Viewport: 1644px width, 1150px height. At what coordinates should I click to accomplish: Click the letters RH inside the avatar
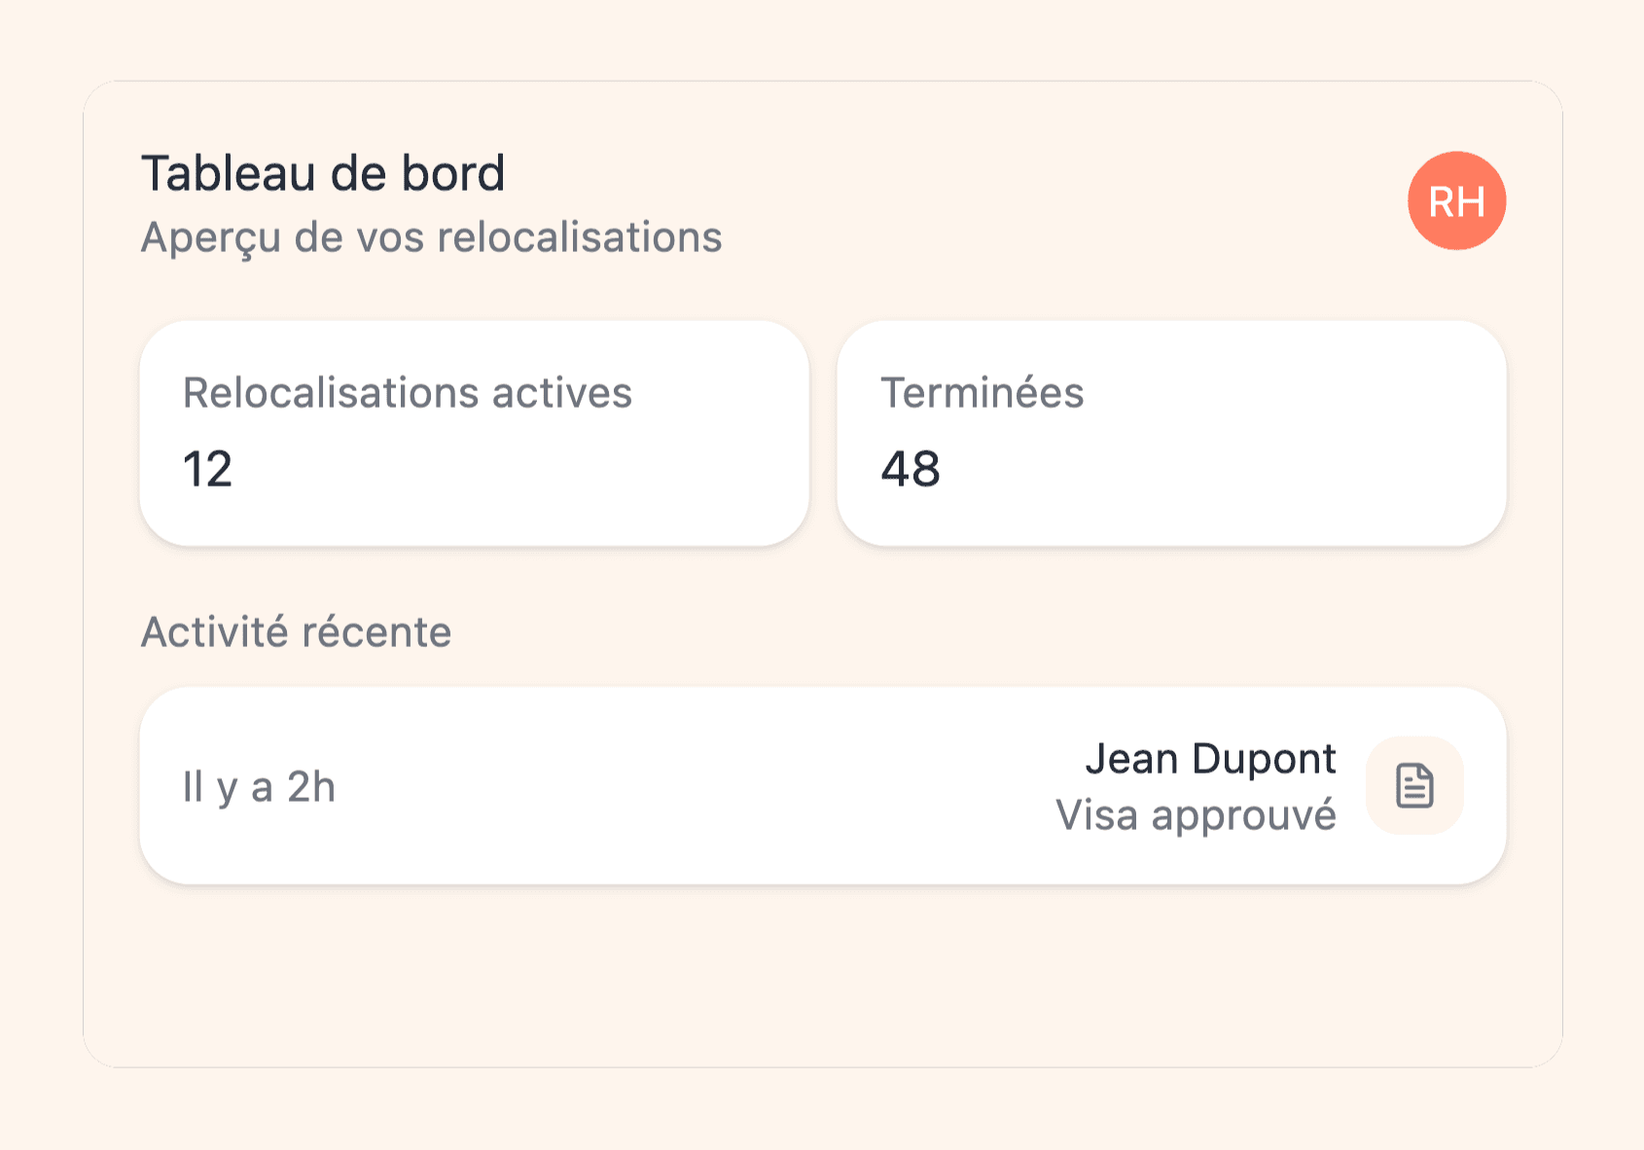point(1456,201)
